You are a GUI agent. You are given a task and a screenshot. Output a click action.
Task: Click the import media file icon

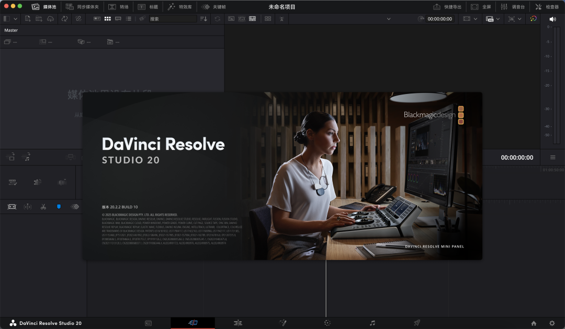coord(28,19)
